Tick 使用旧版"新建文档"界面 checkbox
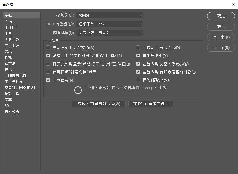The width and height of the screenshot is (238, 174). [x=48, y=72]
